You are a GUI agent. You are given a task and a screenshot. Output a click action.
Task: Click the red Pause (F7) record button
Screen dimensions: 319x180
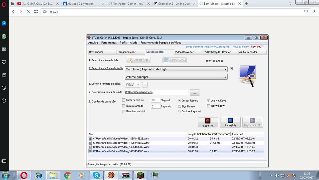(x=208, y=122)
